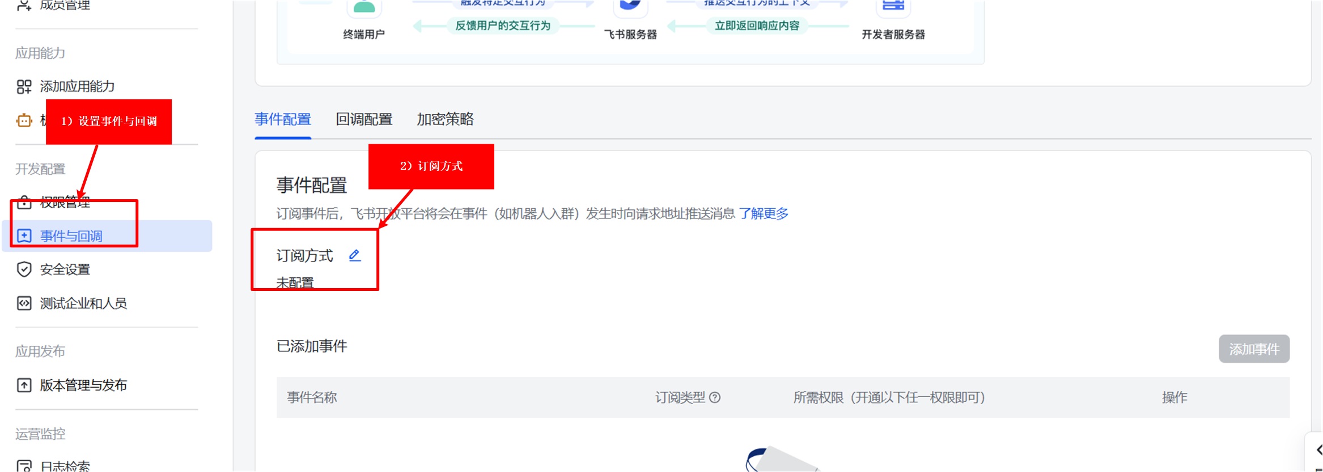Click the help icon next to 订阅类型
This screenshot has height=472, width=1323.
pyautogui.click(x=715, y=397)
